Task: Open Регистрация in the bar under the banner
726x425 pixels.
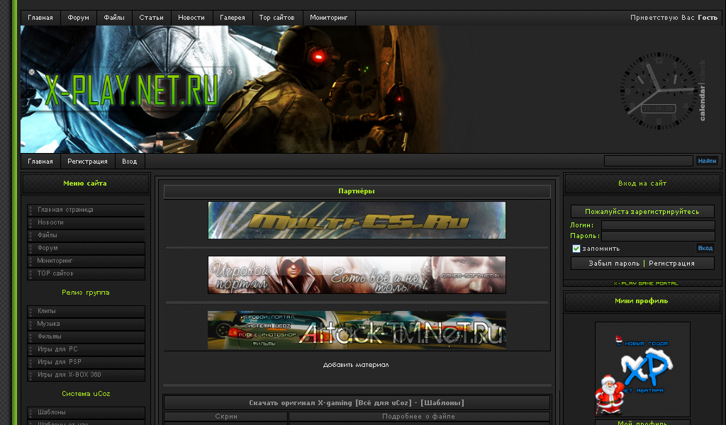Action: (x=87, y=161)
